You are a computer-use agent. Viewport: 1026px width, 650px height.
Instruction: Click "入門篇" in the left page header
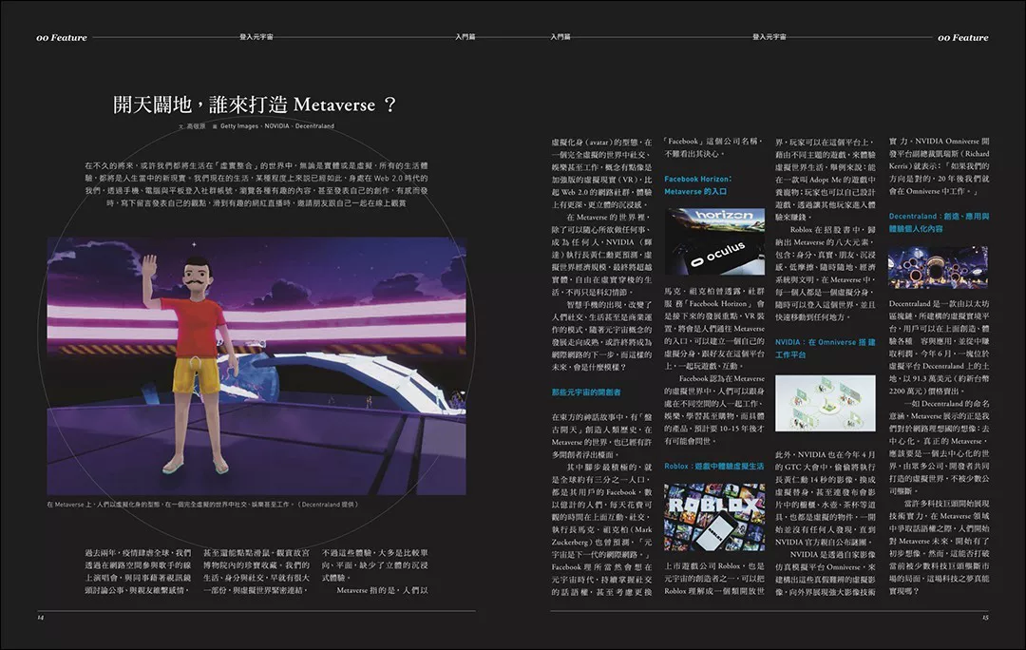tap(465, 37)
